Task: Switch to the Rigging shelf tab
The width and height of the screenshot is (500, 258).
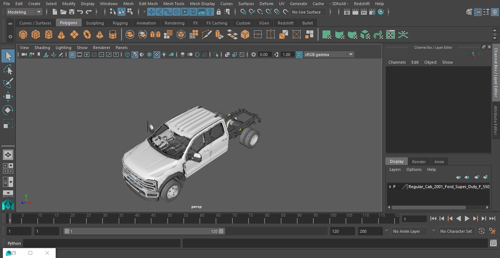Action: [x=120, y=23]
